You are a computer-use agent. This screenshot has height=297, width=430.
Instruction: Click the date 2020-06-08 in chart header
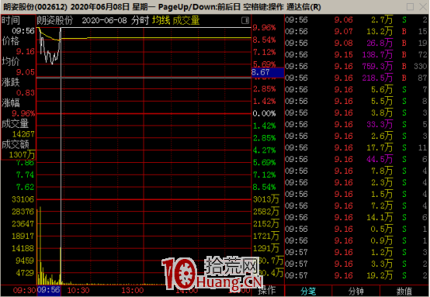tap(105, 20)
